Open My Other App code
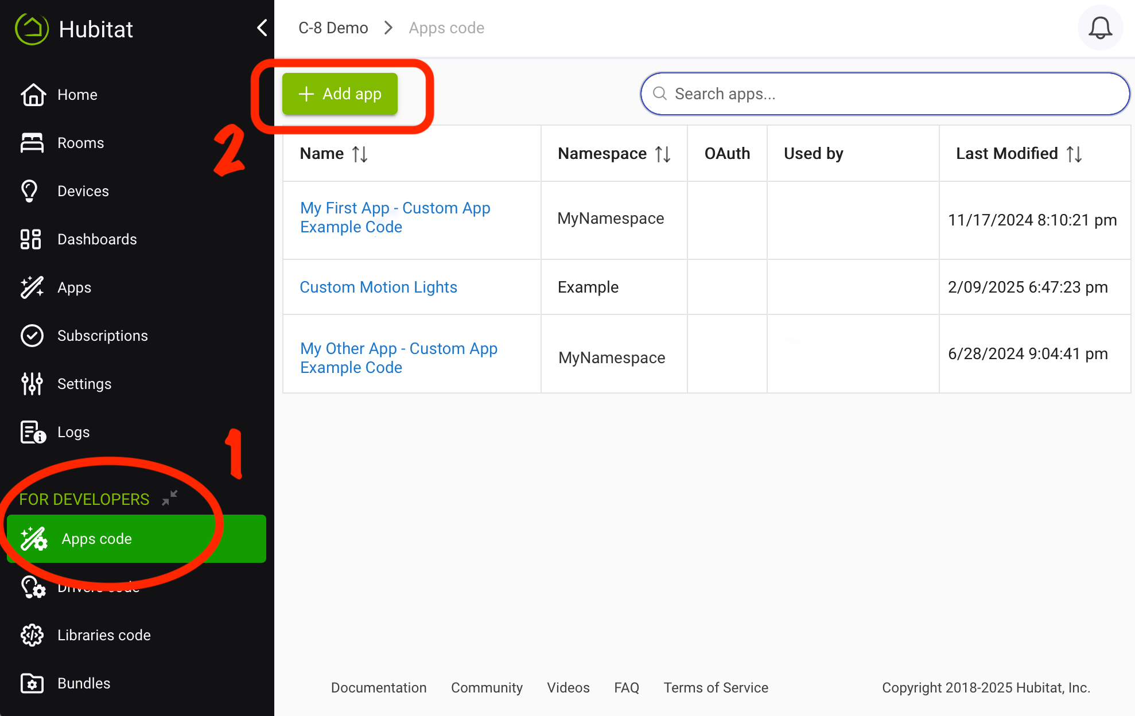1135x716 pixels. pyautogui.click(x=399, y=358)
